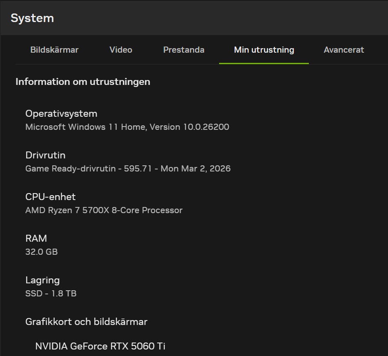
Task: Go to the Avancerat tab
Action: 344,50
